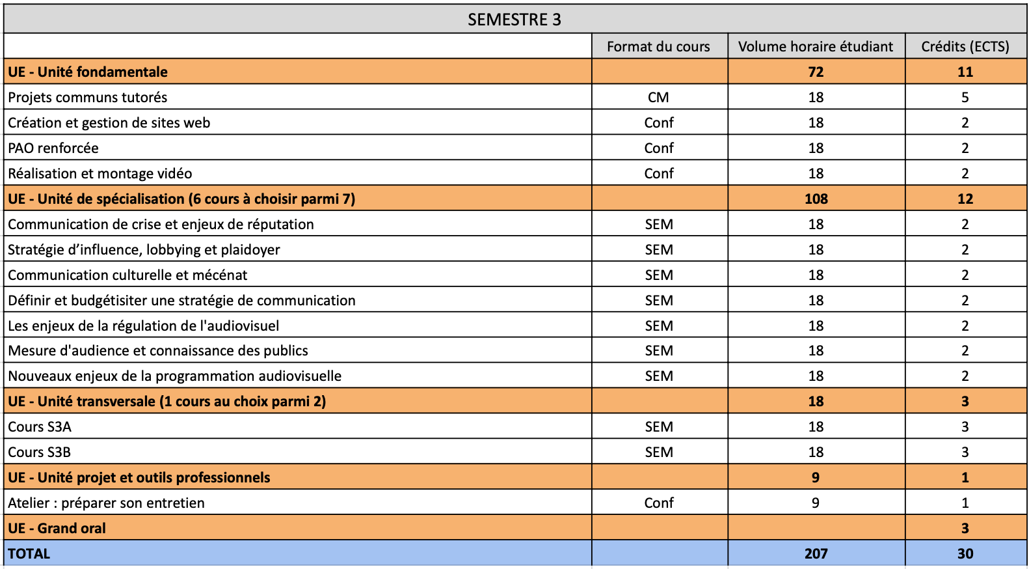Select the Communication culturelle et mécénat cell

127,275
